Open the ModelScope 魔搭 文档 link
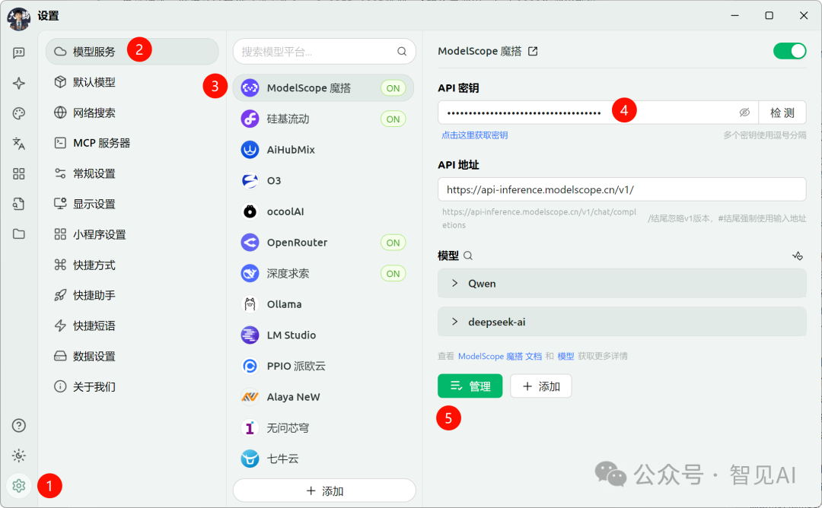Screen dimensions: 822x508 point(500,356)
